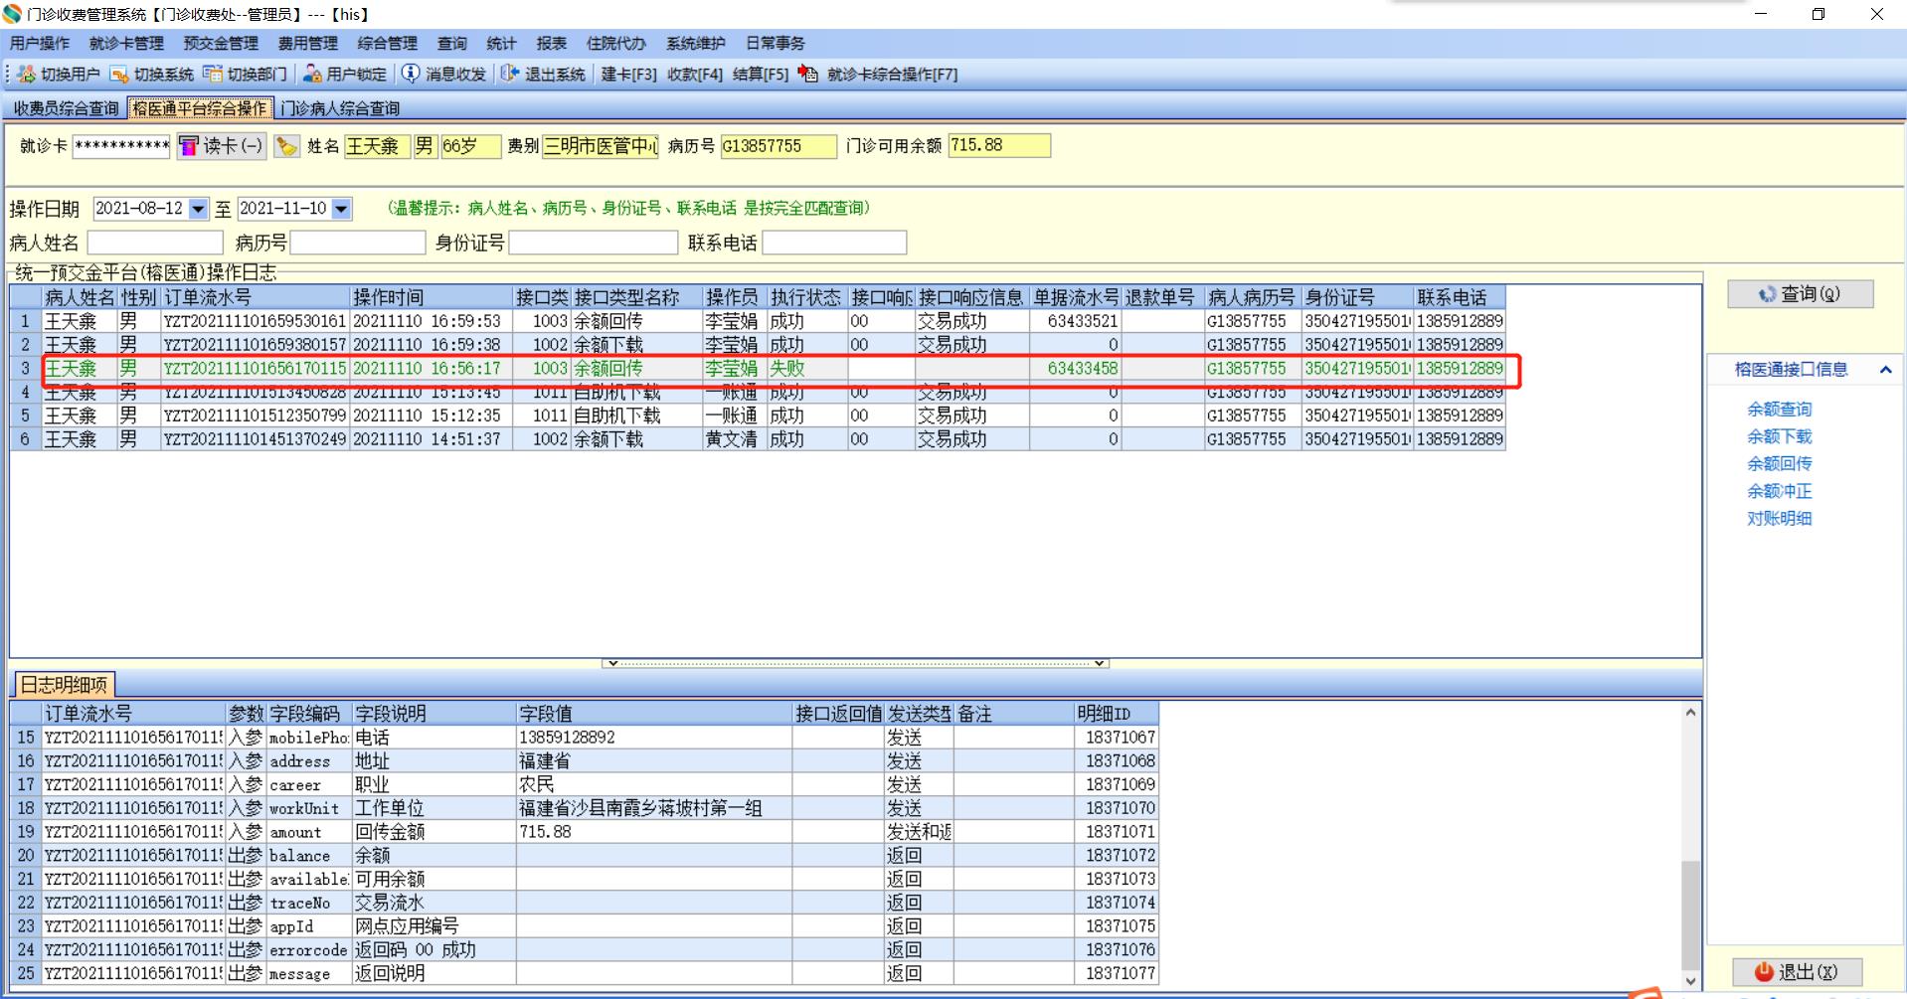1907x999 pixels.
Task: Open the 就诊卡管理 menu
Action: tap(126, 44)
